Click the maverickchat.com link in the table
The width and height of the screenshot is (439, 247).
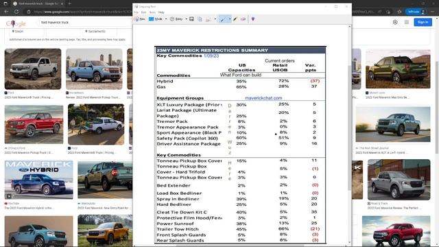pyautogui.click(x=263, y=98)
